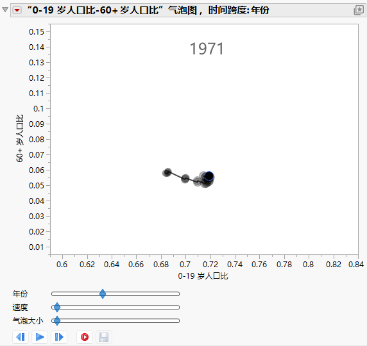Click the 1971 year label in plot

[x=207, y=49]
